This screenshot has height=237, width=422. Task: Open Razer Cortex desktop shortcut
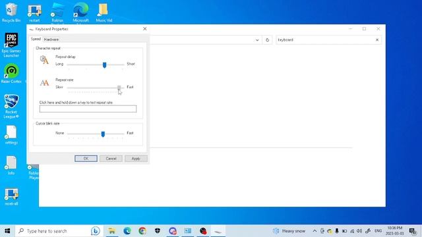tap(11, 73)
